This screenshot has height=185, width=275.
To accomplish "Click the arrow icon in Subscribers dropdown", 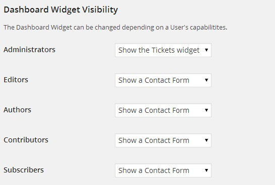I will tap(207, 170).
